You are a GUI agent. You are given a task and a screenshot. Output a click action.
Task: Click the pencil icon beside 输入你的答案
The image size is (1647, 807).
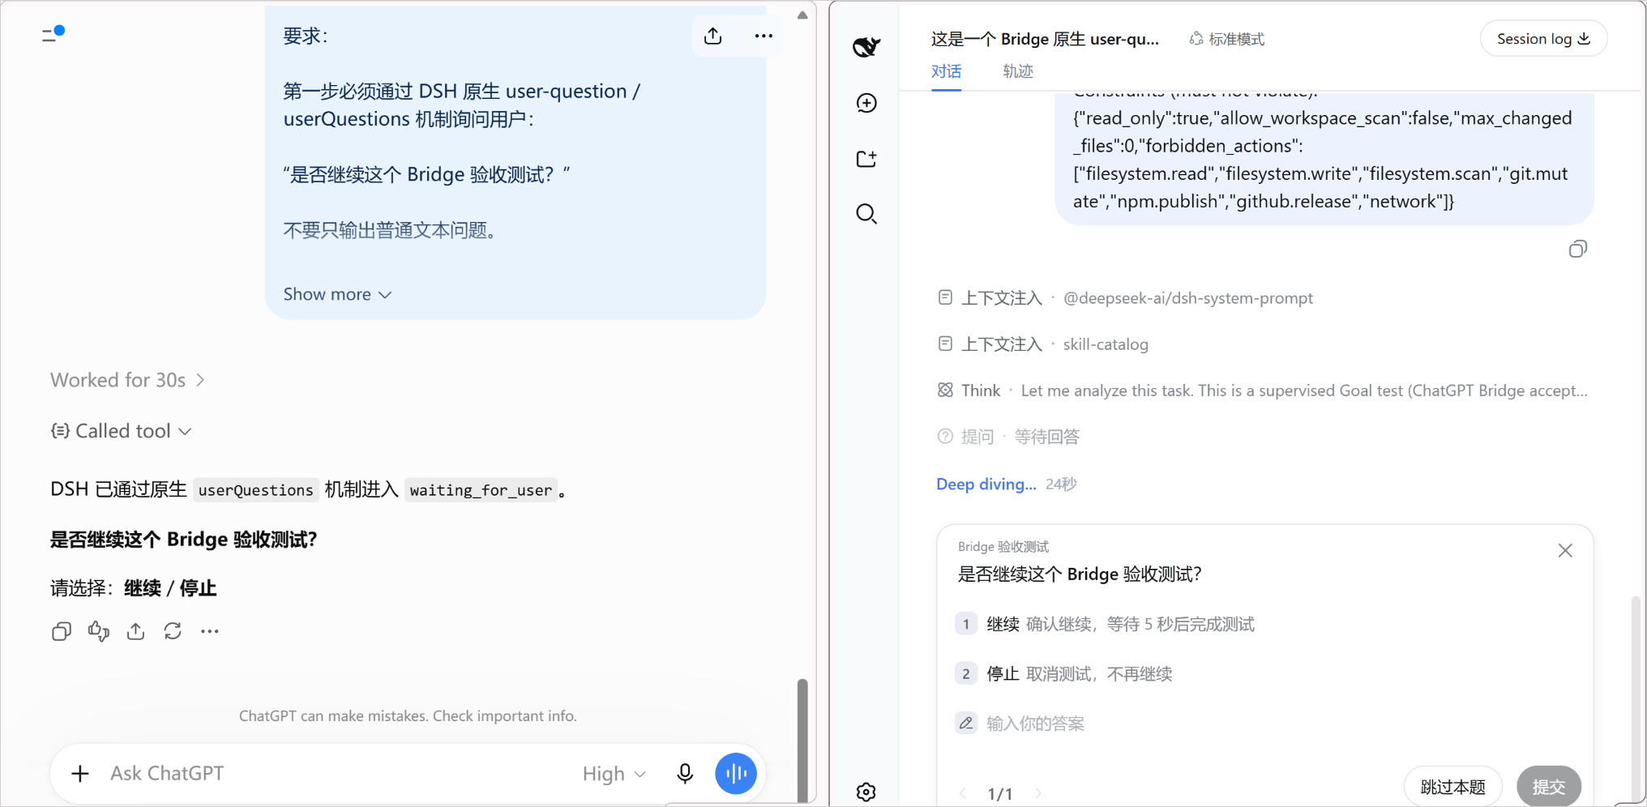coord(966,724)
